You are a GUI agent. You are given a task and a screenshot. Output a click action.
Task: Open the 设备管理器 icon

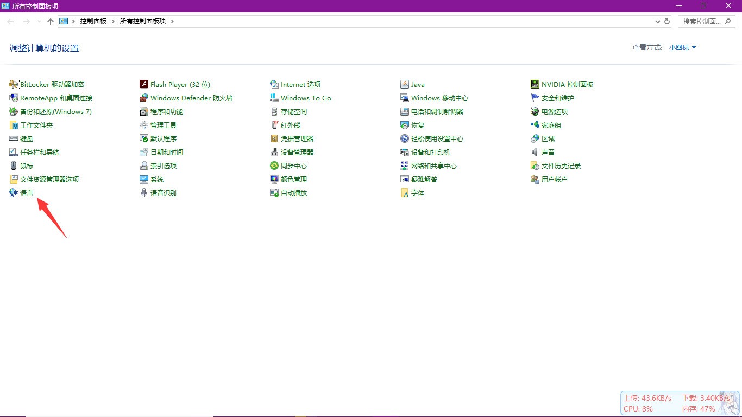tap(274, 152)
